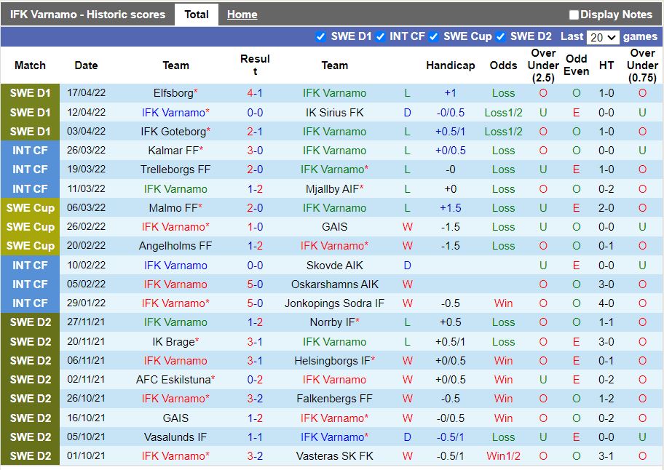664x470 pixels.
Task: Select the Total tab
Action: 197,15
